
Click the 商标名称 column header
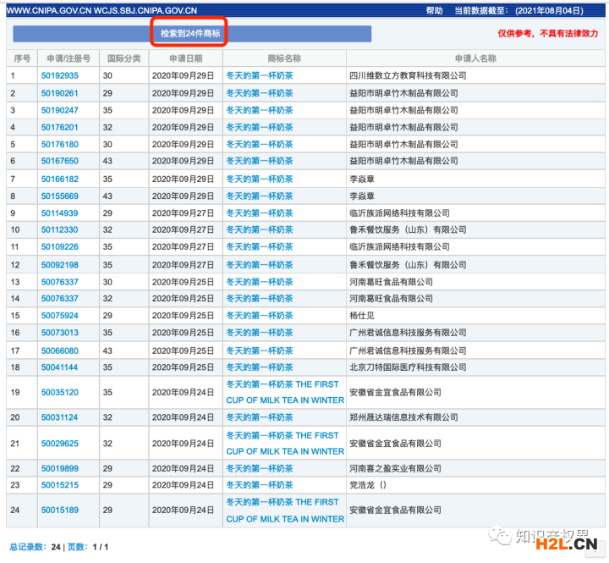283,58
